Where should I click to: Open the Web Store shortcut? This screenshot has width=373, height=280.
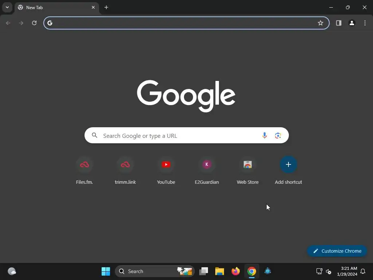point(248,171)
